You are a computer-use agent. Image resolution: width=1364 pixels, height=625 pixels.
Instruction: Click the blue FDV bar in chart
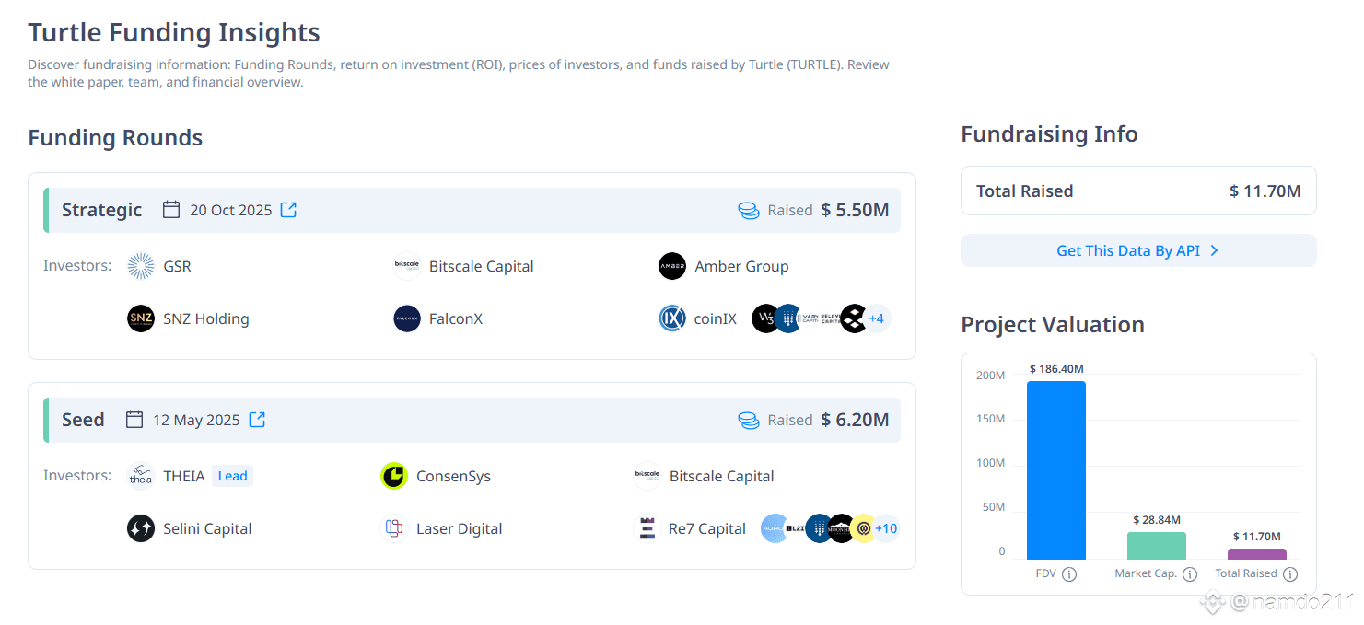coord(1056,470)
